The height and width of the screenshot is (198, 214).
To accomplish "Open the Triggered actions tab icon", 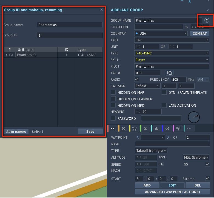I will [x=135, y=129].
